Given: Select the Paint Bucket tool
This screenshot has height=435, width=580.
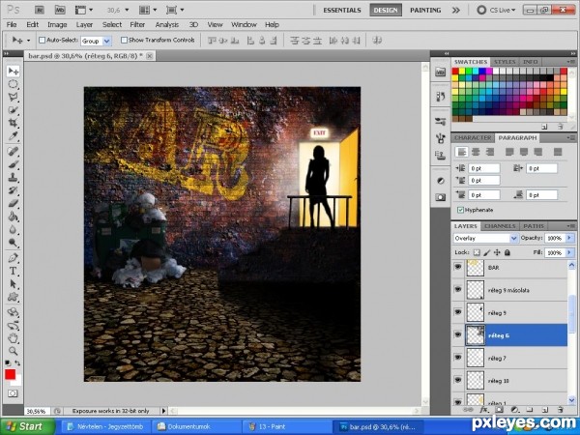Looking at the screenshot, I should (13, 217).
